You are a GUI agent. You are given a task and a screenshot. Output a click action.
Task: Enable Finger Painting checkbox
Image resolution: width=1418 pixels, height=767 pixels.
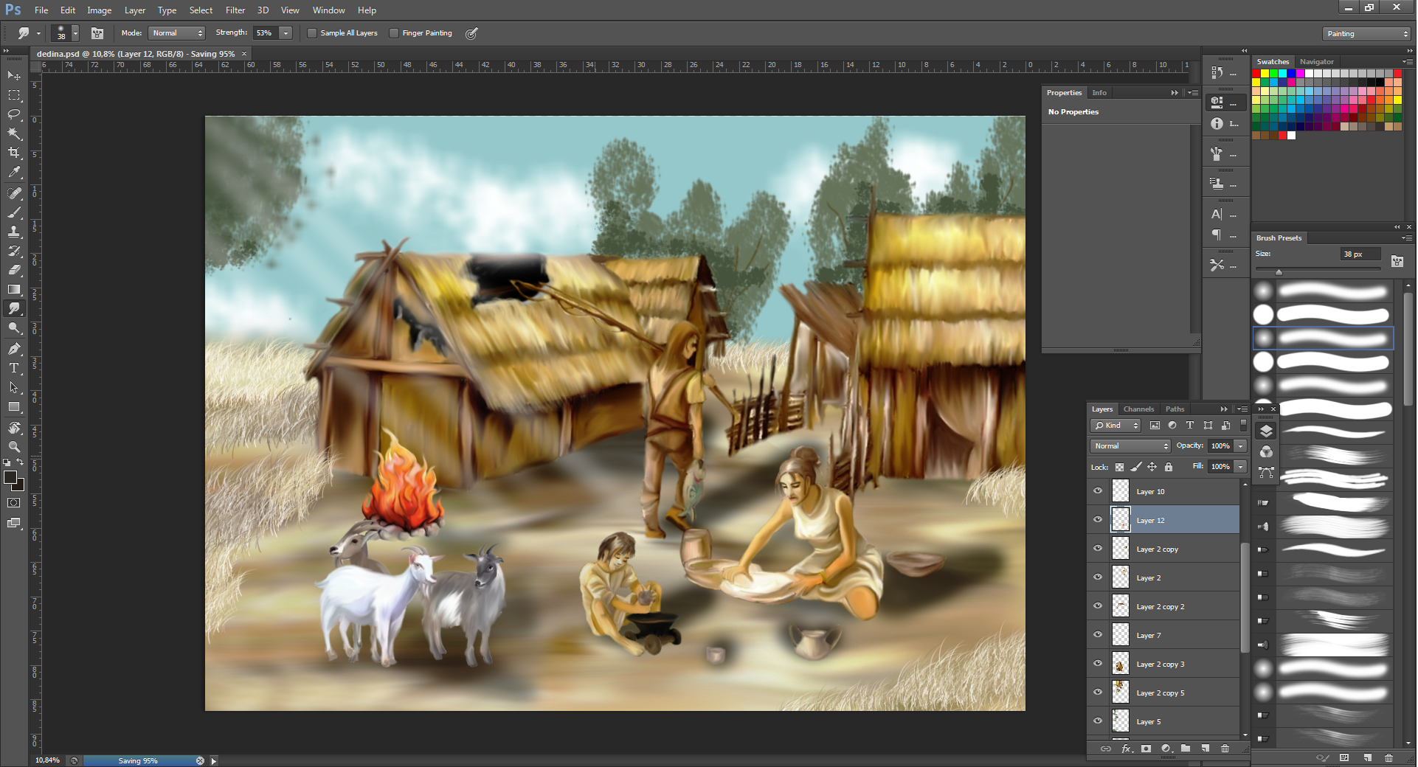[x=394, y=33]
